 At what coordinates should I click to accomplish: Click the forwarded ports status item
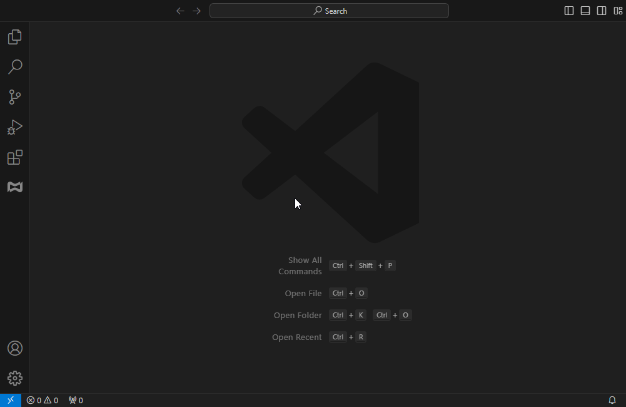pyautogui.click(x=76, y=400)
